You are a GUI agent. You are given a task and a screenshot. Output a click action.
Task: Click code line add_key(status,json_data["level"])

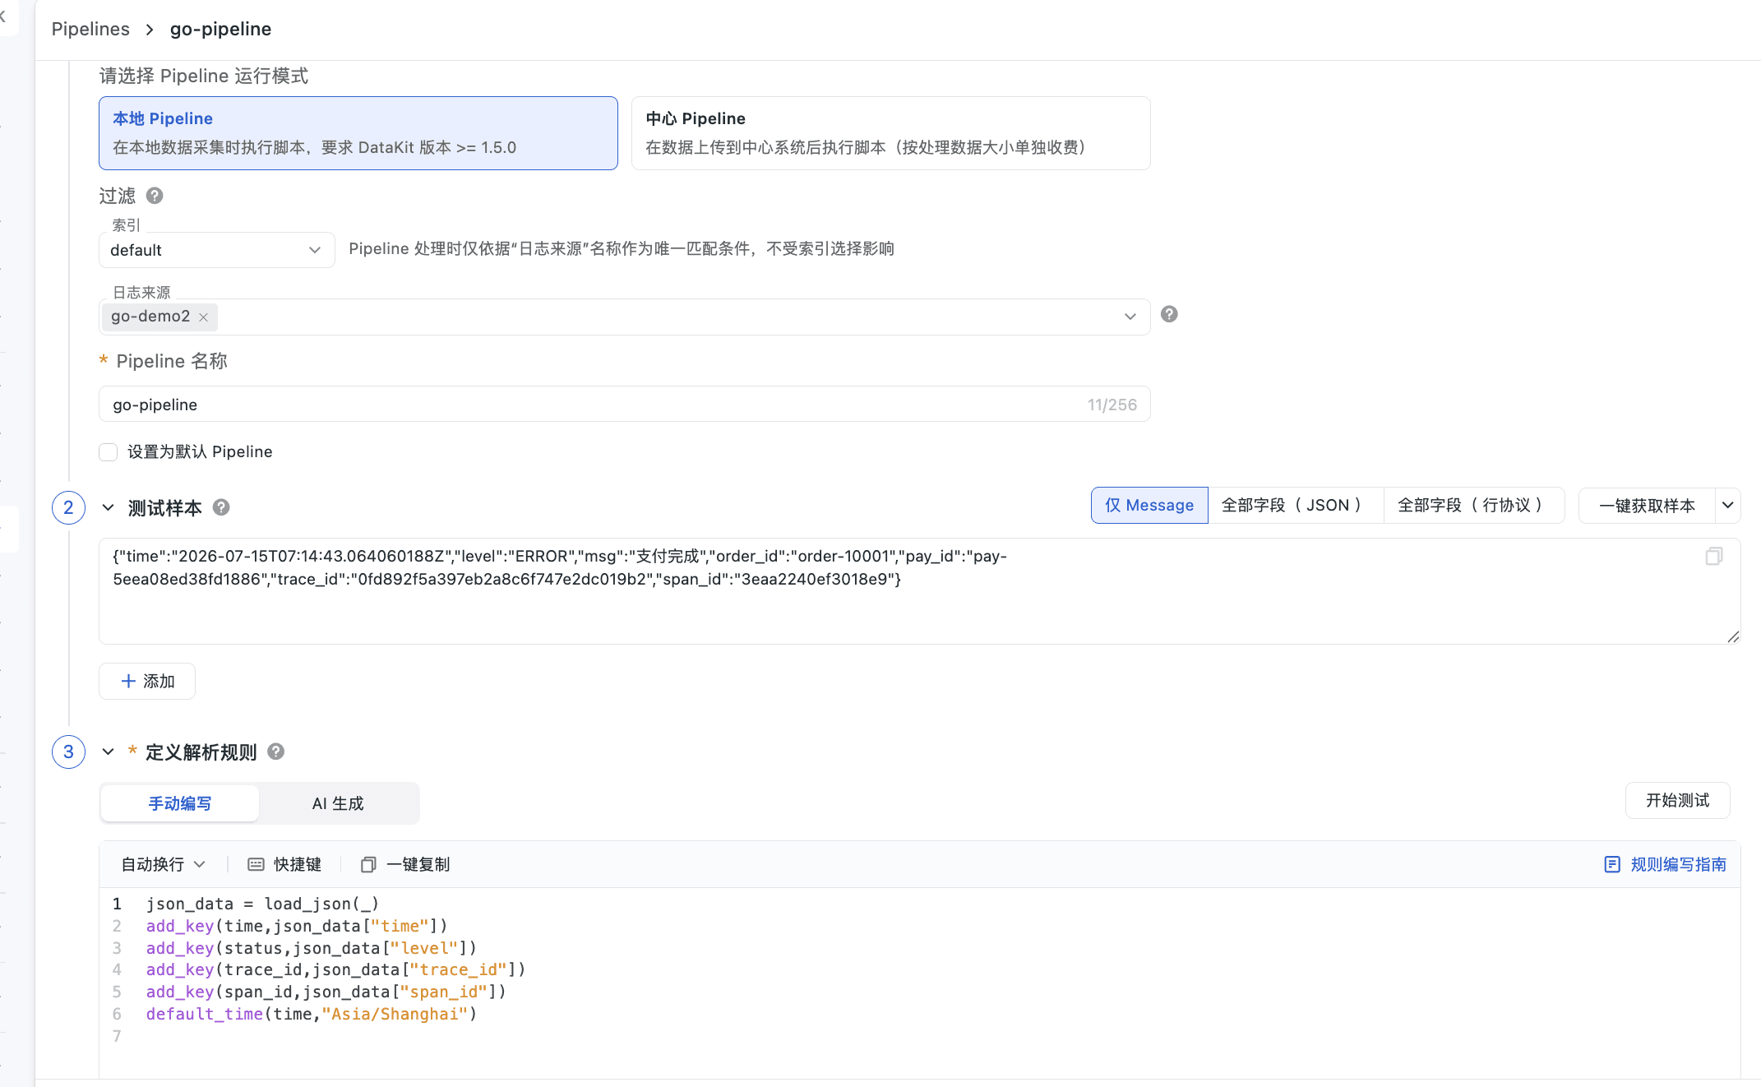312,948
